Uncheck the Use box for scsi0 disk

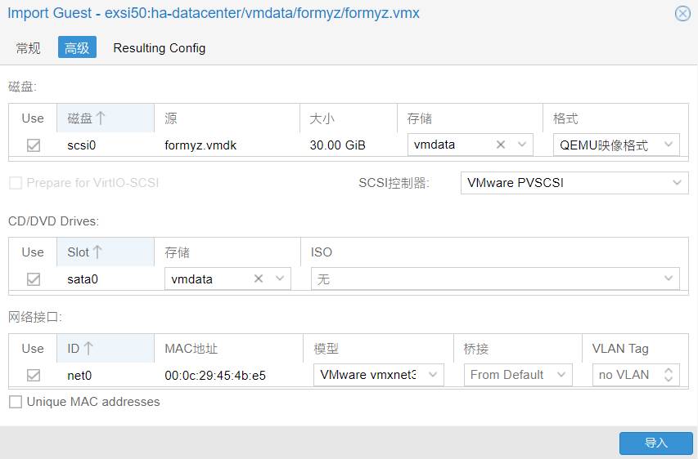tap(34, 145)
